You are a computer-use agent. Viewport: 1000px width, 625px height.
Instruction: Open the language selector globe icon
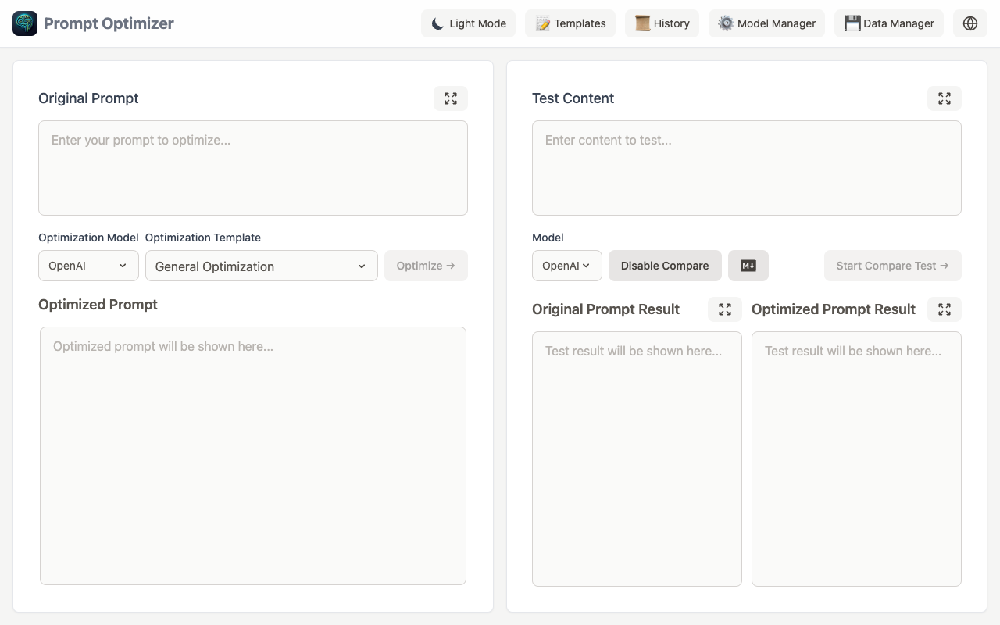coord(970,23)
